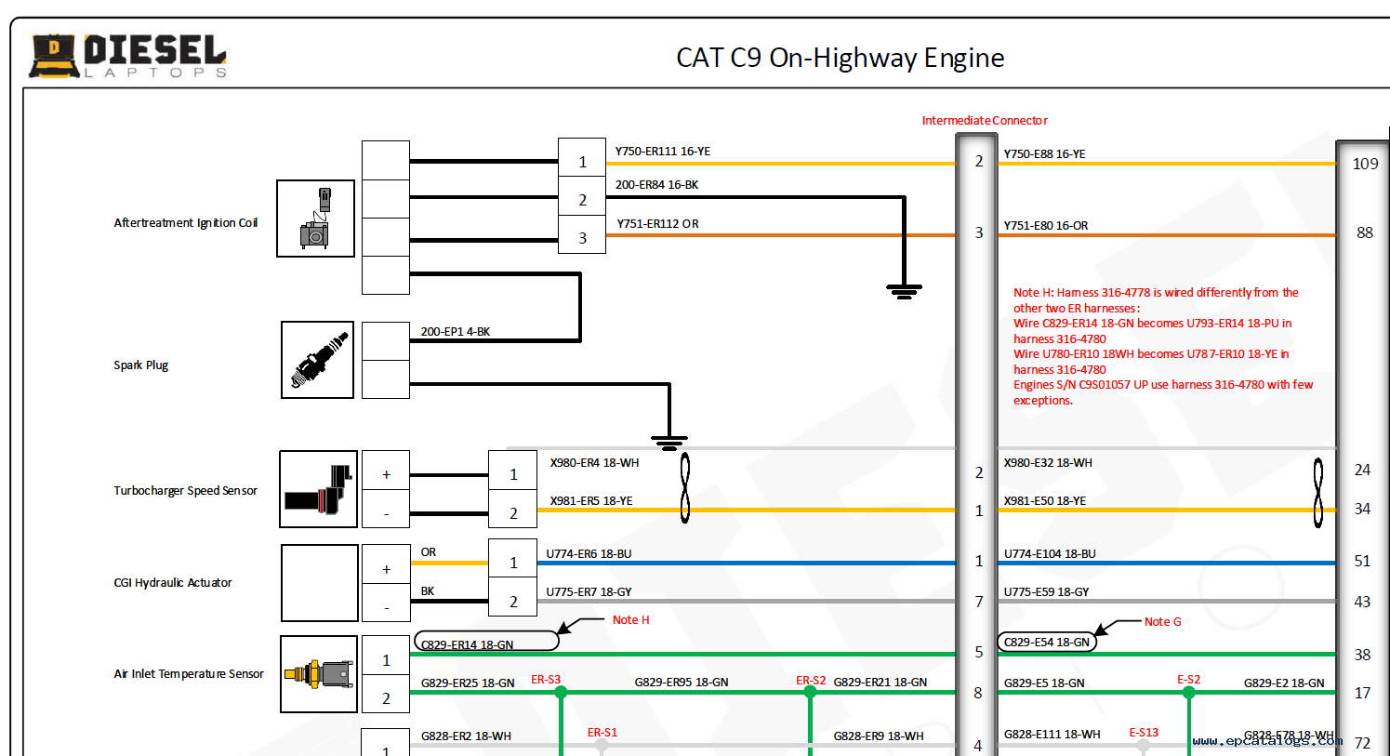This screenshot has height=756, width=1390.
Task: Click the ER-S2 splice dot
Action: tap(810, 692)
